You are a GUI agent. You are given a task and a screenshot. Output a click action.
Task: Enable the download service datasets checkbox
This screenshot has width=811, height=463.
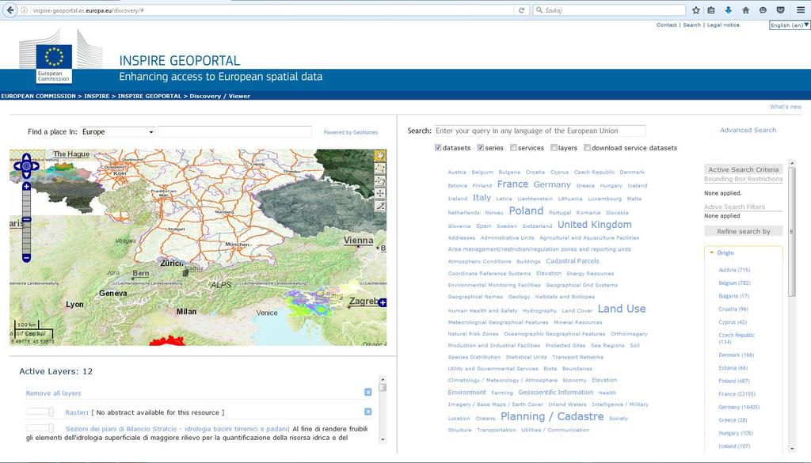tap(587, 148)
